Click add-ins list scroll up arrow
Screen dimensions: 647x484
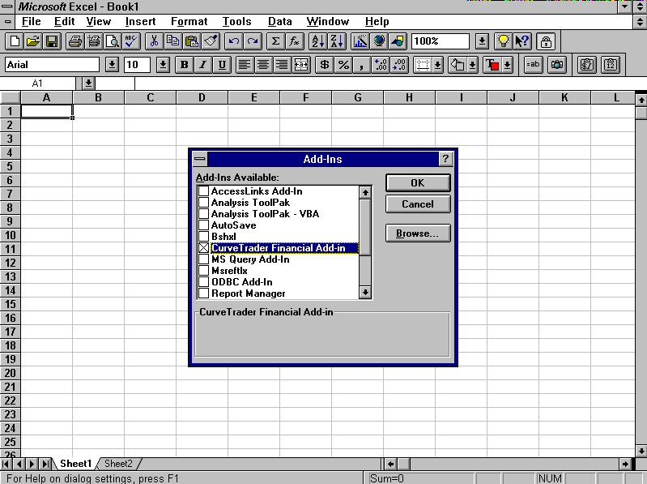point(365,192)
